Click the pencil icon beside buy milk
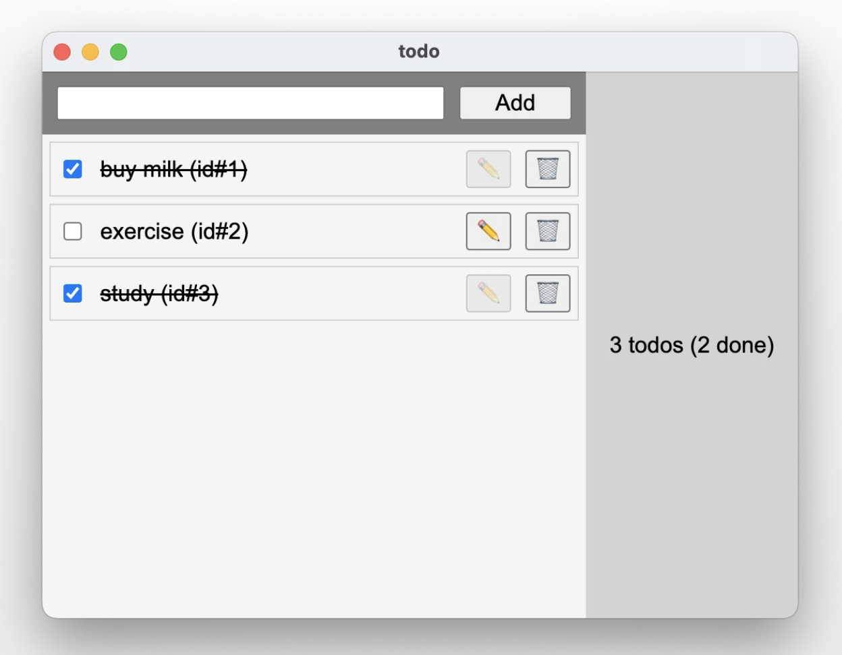The height and width of the screenshot is (655, 842). coord(488,169)
